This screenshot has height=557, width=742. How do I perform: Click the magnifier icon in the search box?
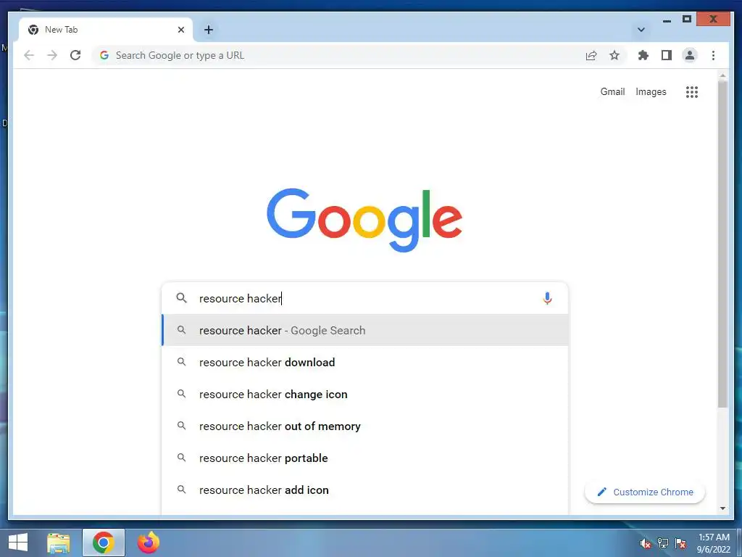(x=181, y=298)
